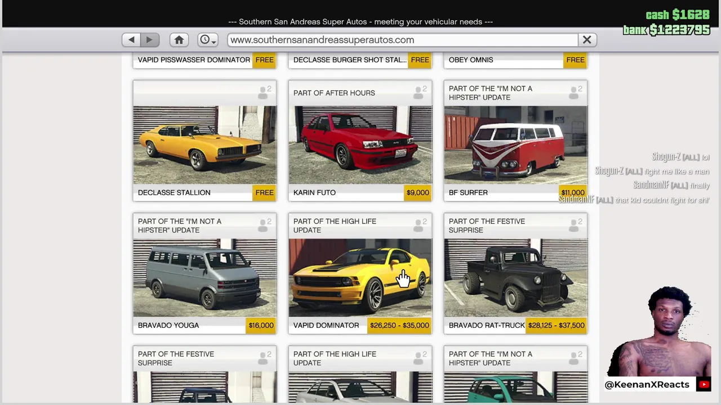Click the 2-seat icon on Bravado Rat-Truck card
721x405 pixels.
click(x=575, y=226)
